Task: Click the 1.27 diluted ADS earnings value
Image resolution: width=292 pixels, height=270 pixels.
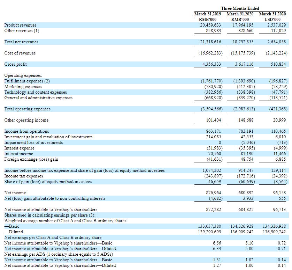Action: point(217,265)
